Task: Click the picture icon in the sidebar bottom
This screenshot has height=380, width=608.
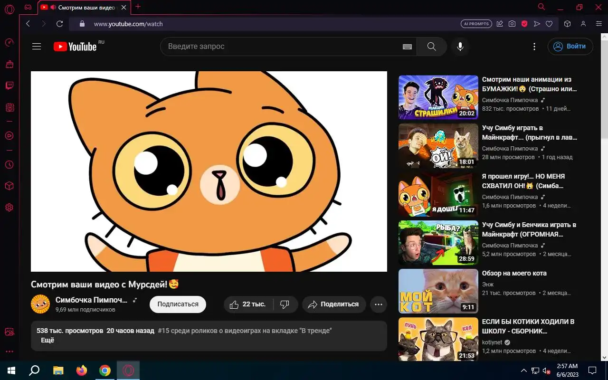Action: click(9, 332)
